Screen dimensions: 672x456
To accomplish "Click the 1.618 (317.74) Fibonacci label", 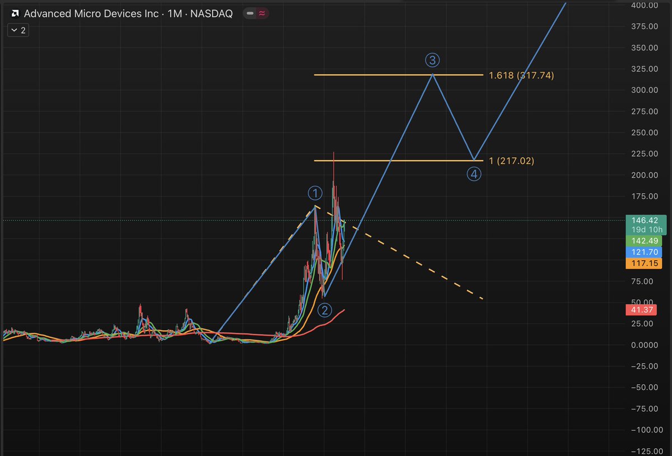I will pos(521,76).
